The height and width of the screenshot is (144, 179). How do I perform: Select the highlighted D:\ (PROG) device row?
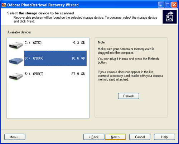(x=48, y=58)
